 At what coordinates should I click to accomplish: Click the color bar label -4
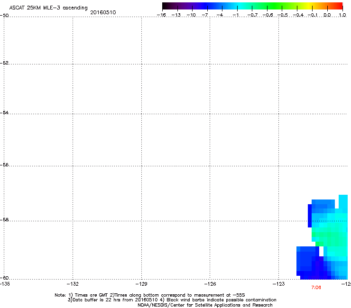click(220, 15)
